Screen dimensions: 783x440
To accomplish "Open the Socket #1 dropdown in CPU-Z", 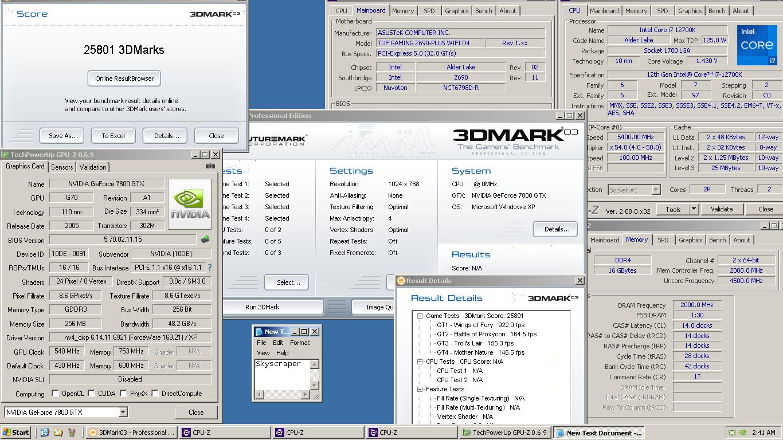I will pyautogui.click(x=656, y=190).
